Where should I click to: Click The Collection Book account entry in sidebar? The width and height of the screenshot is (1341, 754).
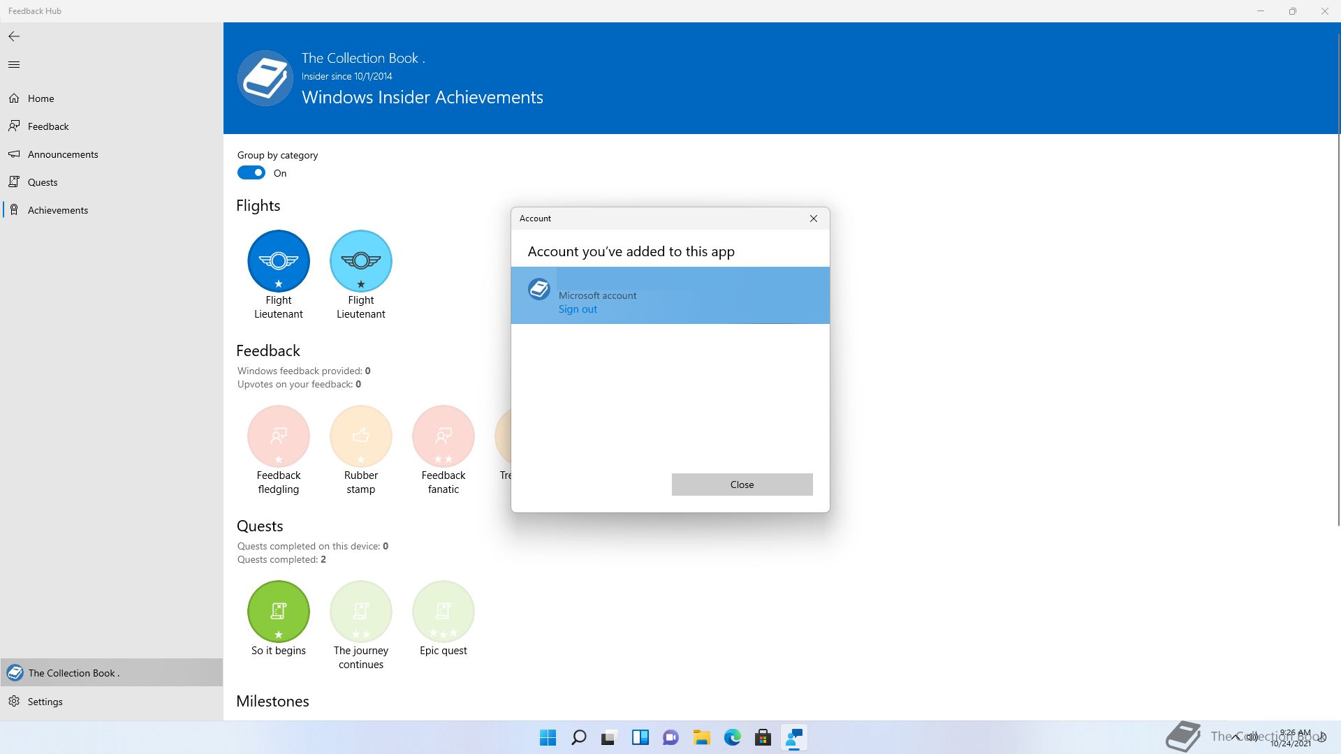tap(112, 673)
